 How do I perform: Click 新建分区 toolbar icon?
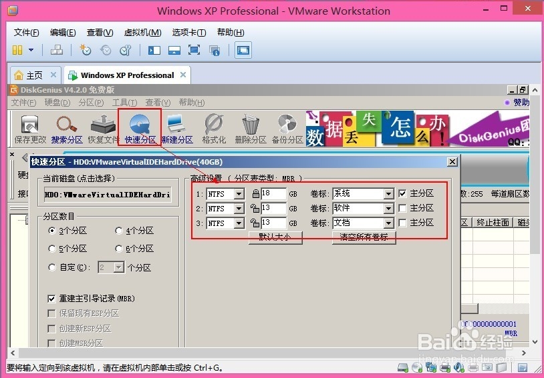click(177, 130)
